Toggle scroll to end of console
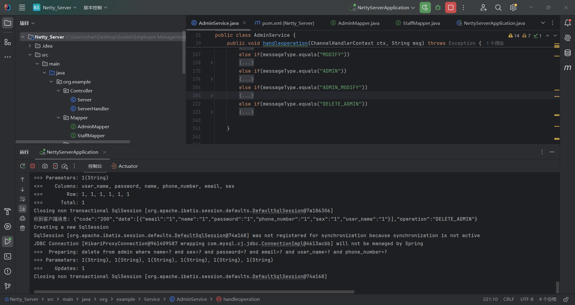This screenshot has width=575, height=305. pyautogui.click(x=22, y=208)
